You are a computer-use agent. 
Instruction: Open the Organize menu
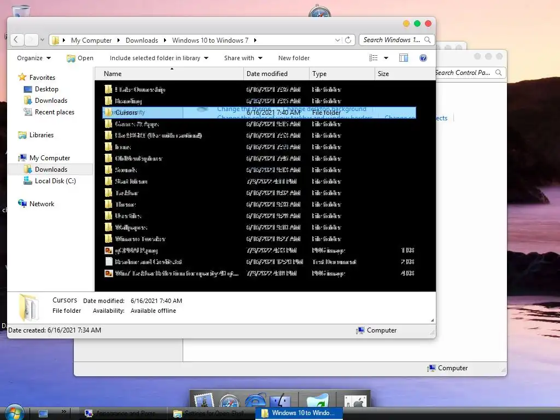[34, 58]
